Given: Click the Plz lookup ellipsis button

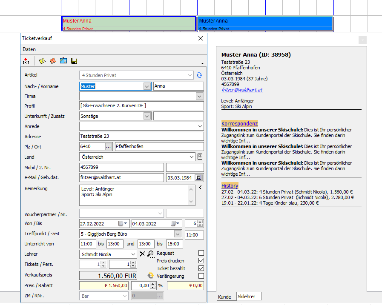Looking at the screenshot, I should coord(109,146).
